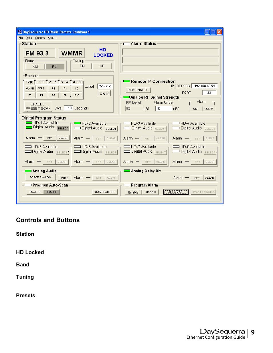Click the Alarm Under dBf field

[x=163, y=109]
